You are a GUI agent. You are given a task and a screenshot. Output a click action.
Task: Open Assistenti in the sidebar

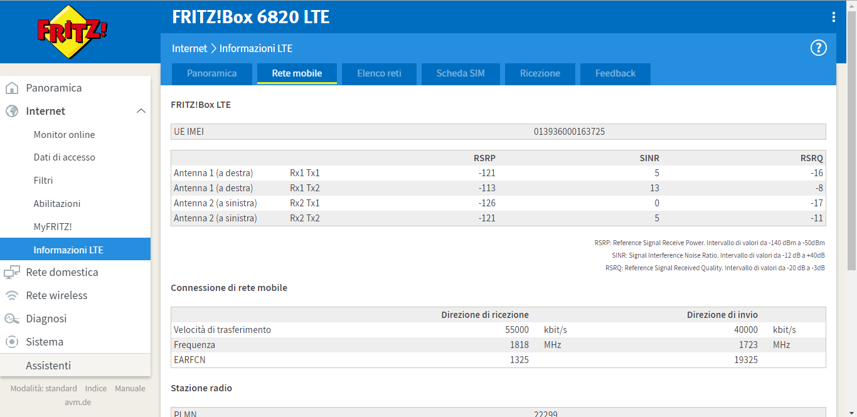point(48,365)
